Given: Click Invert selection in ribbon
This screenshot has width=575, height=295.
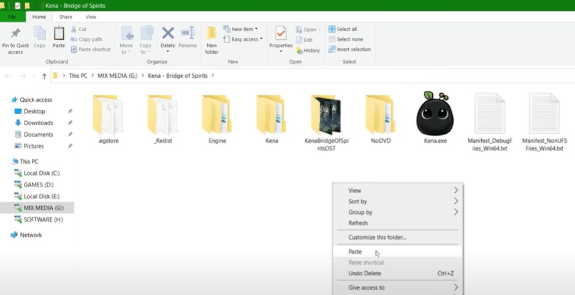Looking at the screenshot, I should [350, 49].
